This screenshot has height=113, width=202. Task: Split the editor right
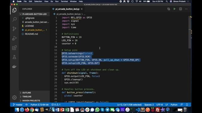(181, 9)
